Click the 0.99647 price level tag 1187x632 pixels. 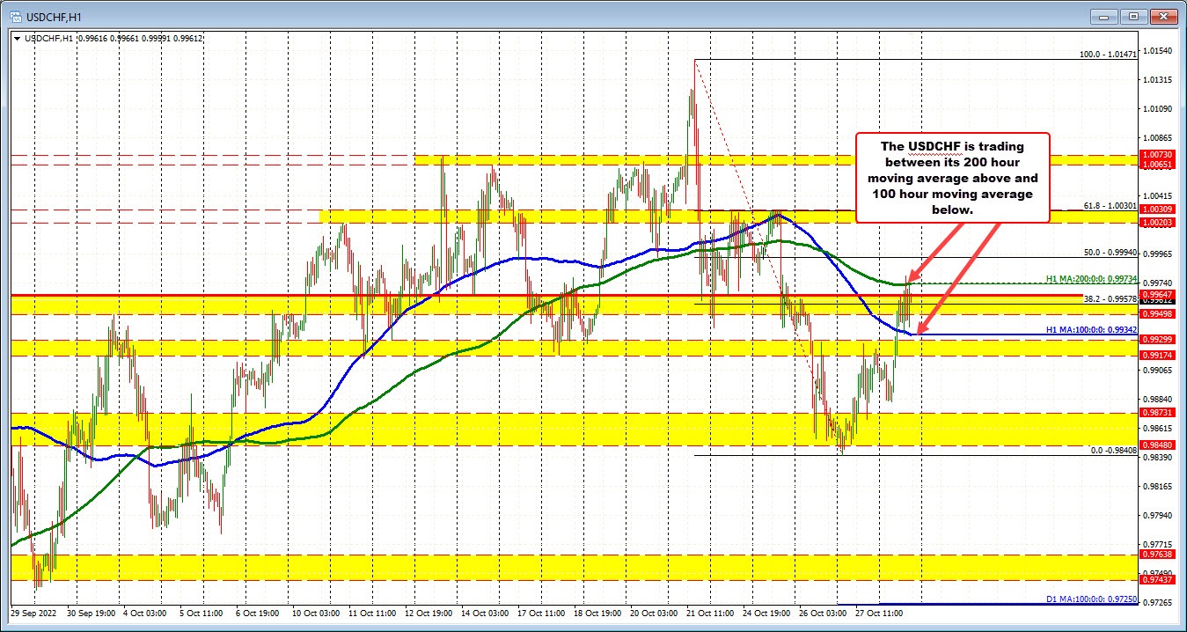1159,294
